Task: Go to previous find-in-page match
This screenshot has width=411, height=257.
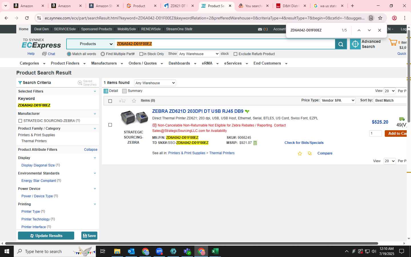Action: coord(359,30)
